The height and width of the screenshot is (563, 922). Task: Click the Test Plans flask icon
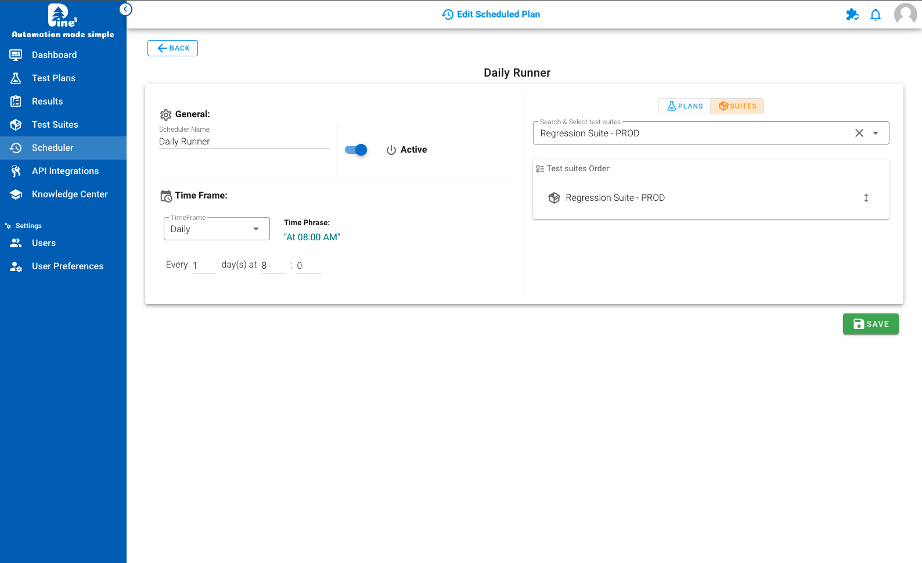tap(16, 78)
